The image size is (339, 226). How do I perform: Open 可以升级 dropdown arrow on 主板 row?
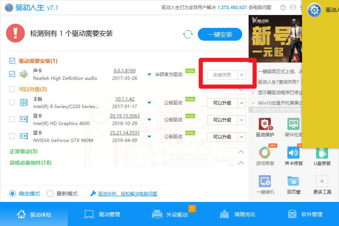pos(241,103)
